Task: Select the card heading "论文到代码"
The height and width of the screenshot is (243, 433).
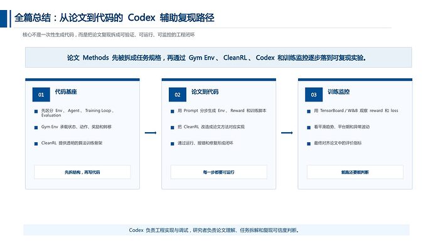Action: click(205, 91)
